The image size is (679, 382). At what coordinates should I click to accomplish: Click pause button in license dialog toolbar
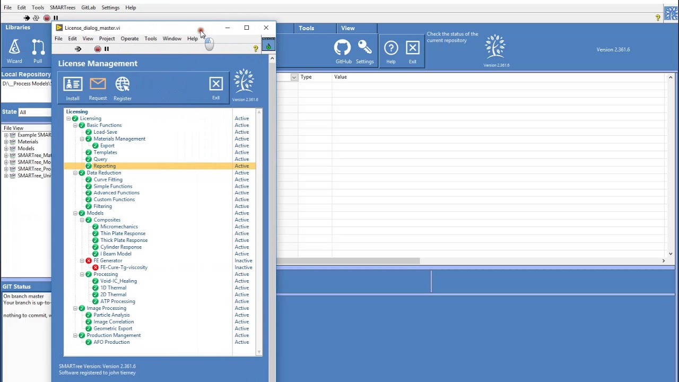point(107,49)
